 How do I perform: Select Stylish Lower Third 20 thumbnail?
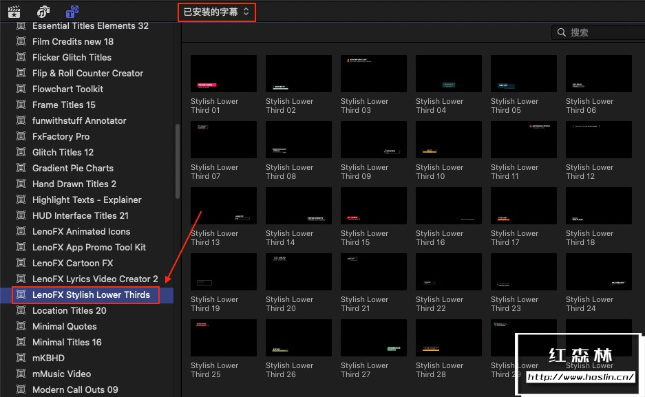pyautogui.click(x=299, y=272)
